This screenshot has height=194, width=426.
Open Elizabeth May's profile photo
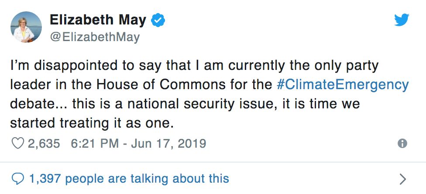tap(26, 27)
